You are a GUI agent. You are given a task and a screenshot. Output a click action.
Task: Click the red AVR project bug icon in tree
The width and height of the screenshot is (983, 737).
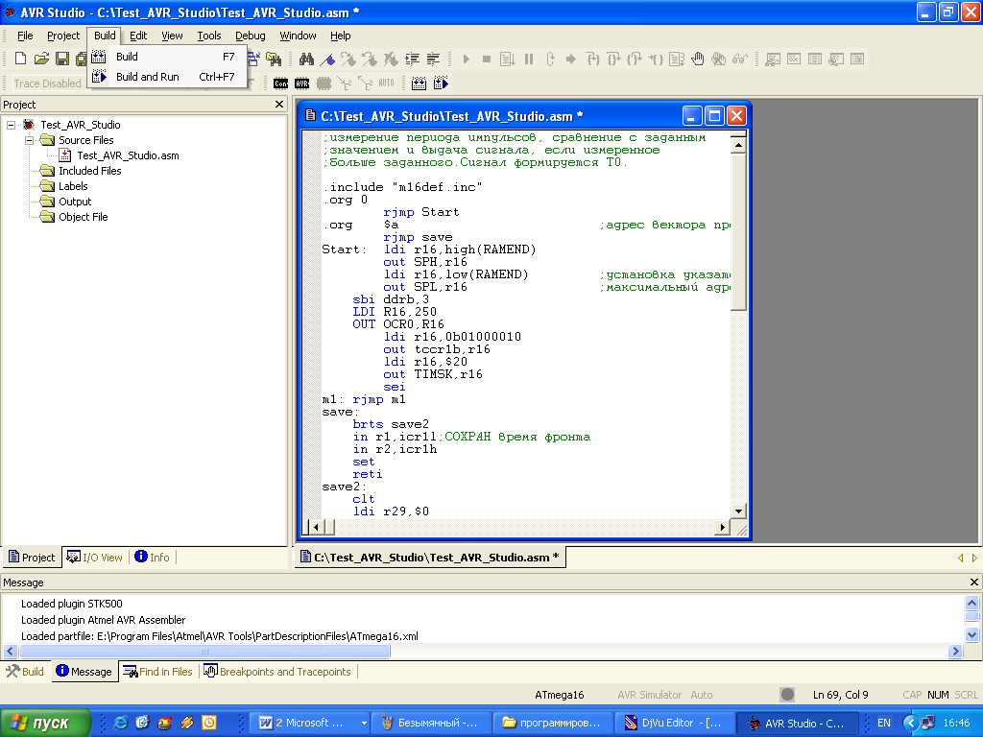(x=29, y=125)
